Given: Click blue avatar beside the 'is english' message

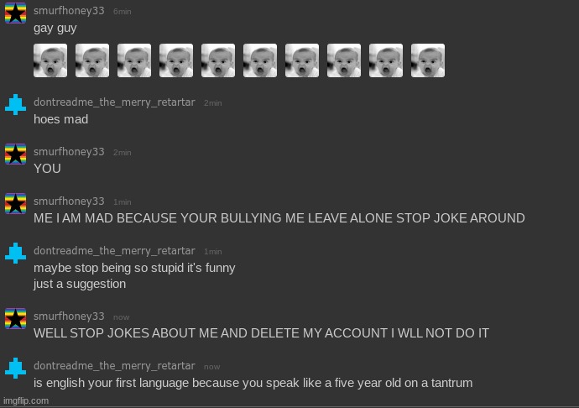Looking at the screenshot, I should coord(15,368).
